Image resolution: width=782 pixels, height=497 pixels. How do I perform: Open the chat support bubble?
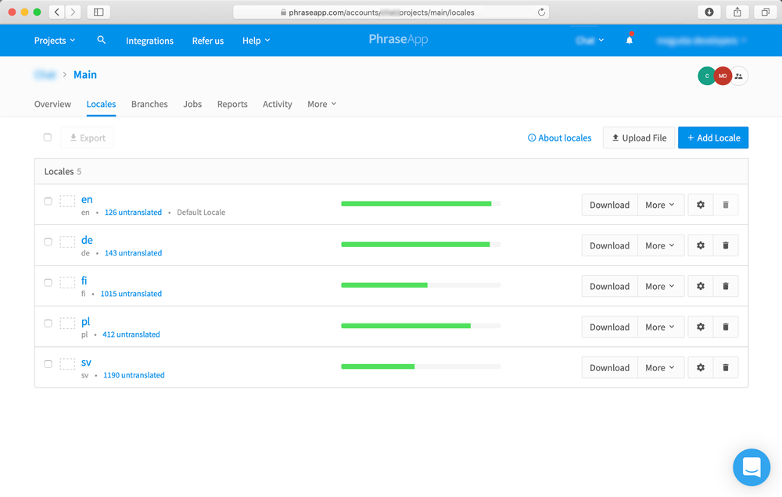point(751,467)
